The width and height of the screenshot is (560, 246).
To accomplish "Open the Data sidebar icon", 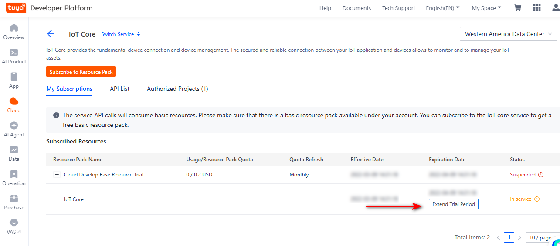I will click(x=14, y=150).
